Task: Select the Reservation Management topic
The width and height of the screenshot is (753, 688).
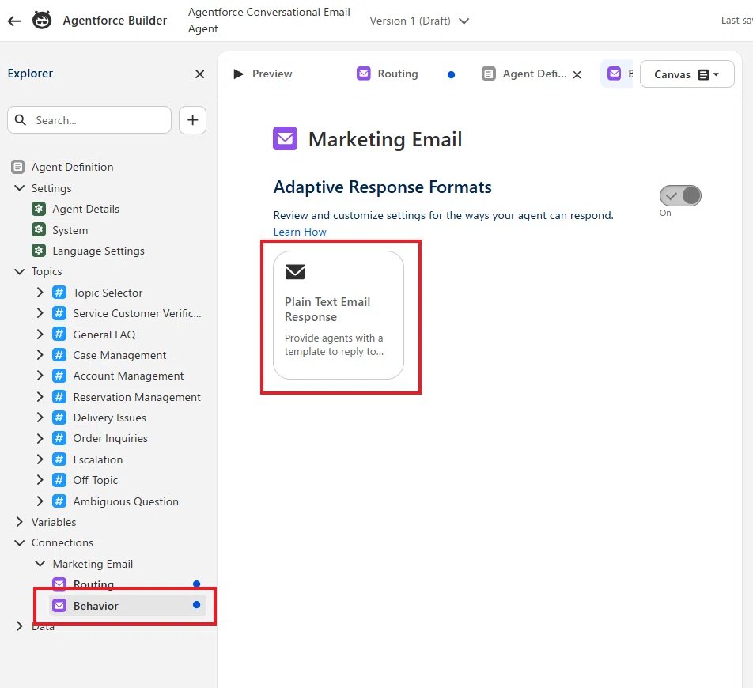Action: click(x=137, y=397)
